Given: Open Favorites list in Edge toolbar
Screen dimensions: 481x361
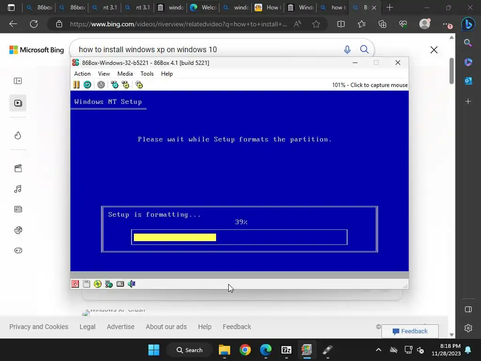Looking at the screenshot, I should [x=362, y=24].
